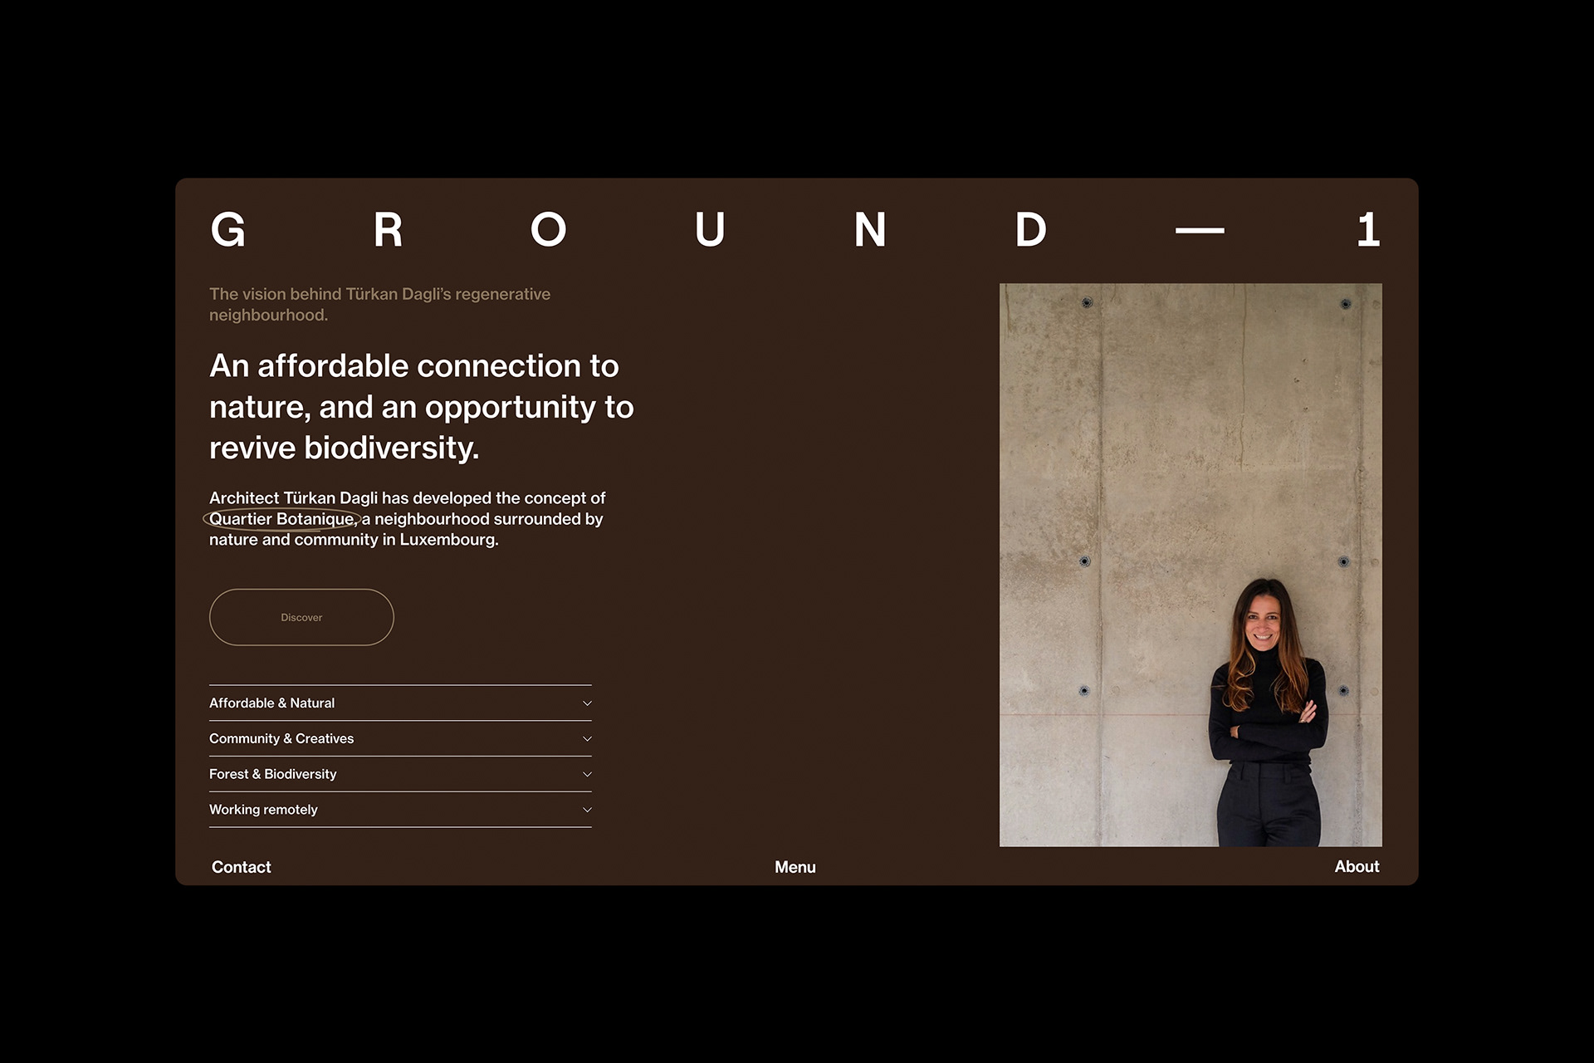1594x1063 pixels.
Task: Go to the About page
Action: [1356, 866]
